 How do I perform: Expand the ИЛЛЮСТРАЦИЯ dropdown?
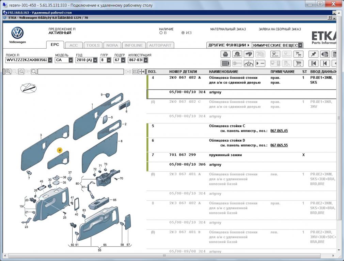pyautogui.click(x=146, y=60)
